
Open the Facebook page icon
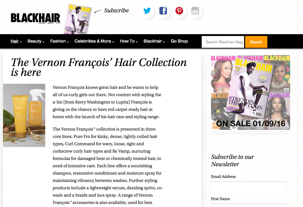point(163,11)
